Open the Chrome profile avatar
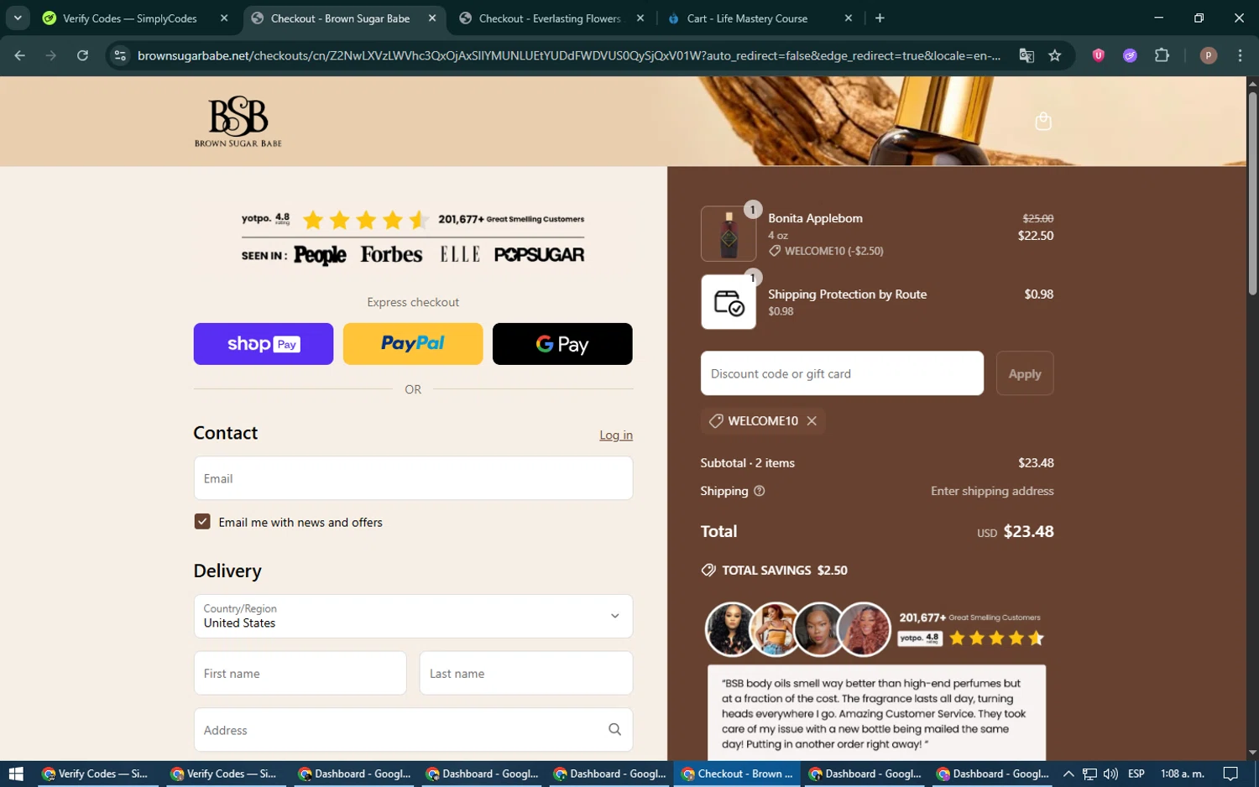Viewport: 1259px width, 787px height. [1209, 55]
